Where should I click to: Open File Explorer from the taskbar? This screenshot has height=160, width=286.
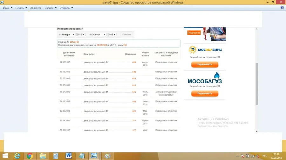(x=43, y=156)
